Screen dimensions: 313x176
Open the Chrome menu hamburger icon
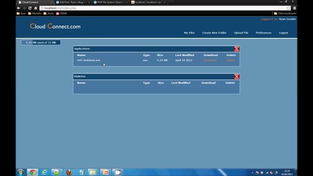click(294, 8)
